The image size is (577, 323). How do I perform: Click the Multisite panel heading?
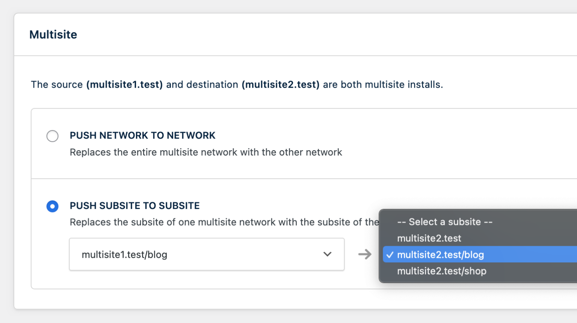(53, 34)
